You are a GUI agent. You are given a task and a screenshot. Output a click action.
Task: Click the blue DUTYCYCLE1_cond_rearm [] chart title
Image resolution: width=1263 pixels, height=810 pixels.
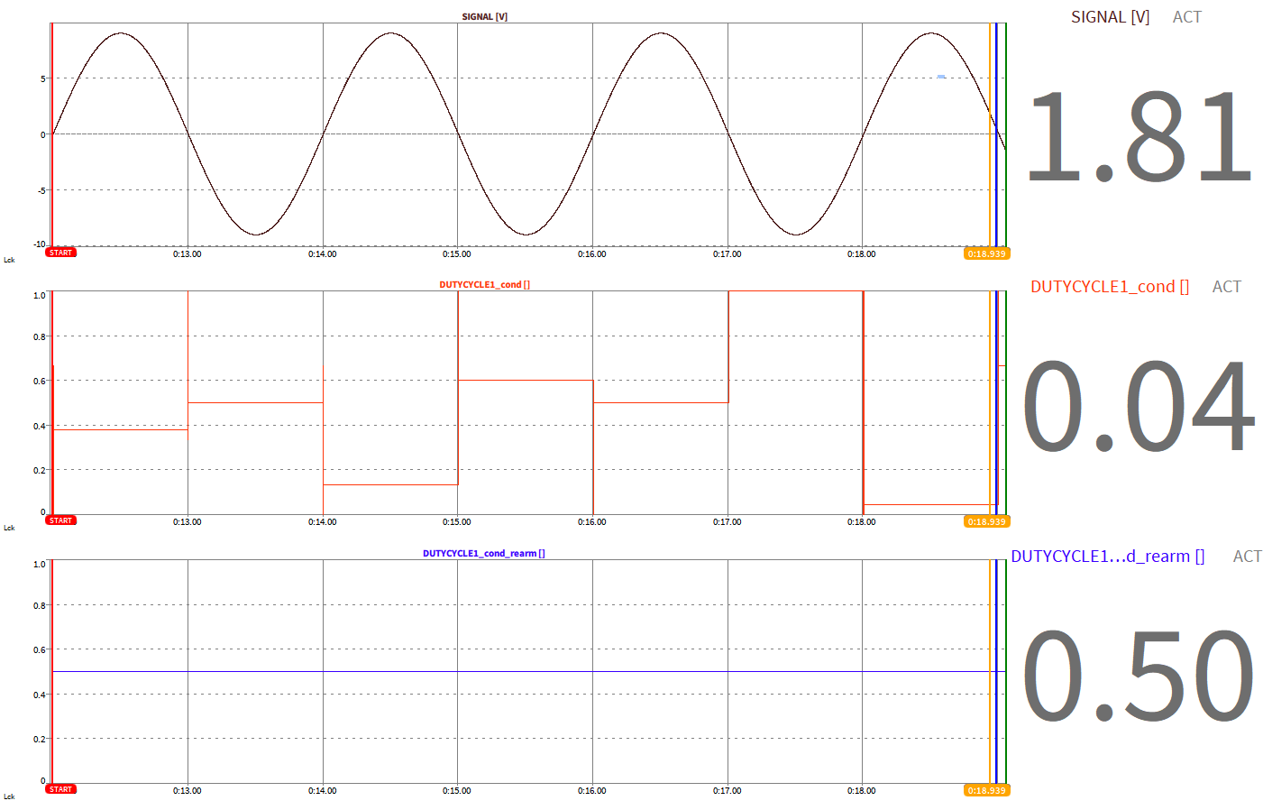click(x=483, y=553)
